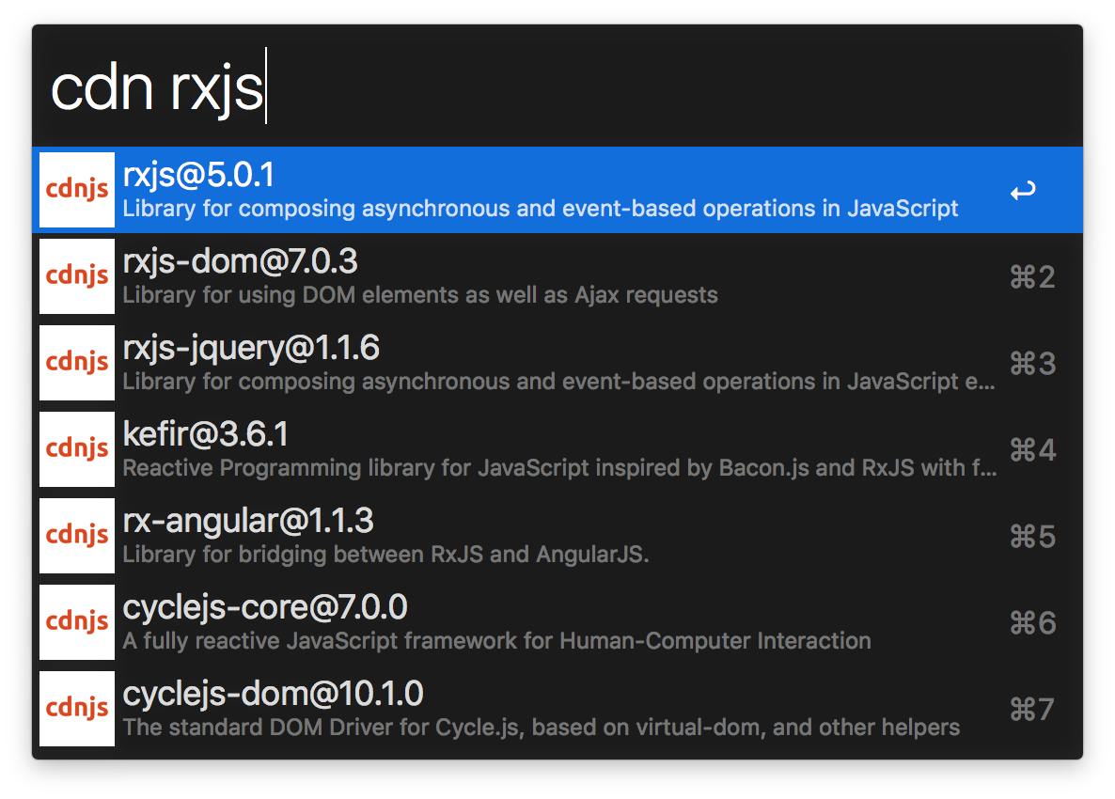Click the ⌘7 shortcut indicator
This screenshot has height=799, width=1115.
1032,710
